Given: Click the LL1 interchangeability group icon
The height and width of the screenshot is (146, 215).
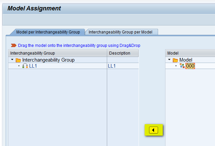Looking at the screenshot, I should pos(25,66).
